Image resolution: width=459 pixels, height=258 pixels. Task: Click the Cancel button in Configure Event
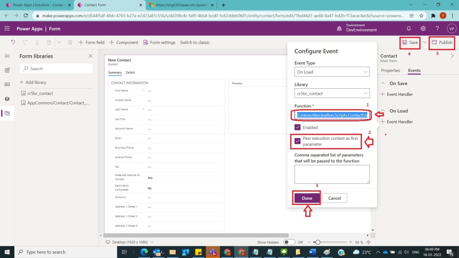point(334,198)
